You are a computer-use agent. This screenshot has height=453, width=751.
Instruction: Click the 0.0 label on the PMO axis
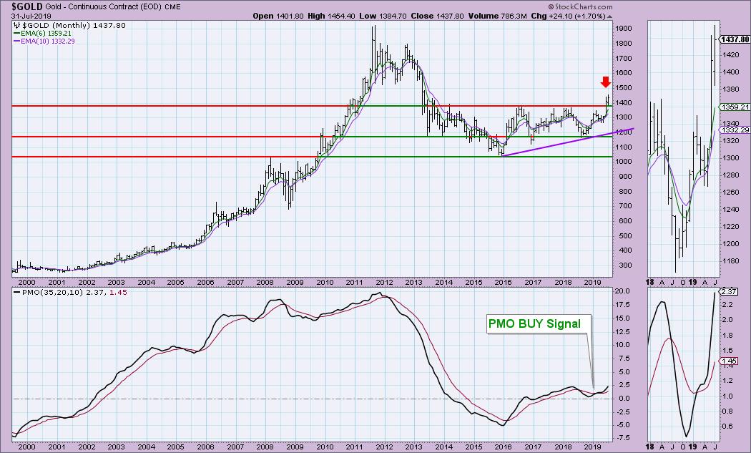click(624, 399)
